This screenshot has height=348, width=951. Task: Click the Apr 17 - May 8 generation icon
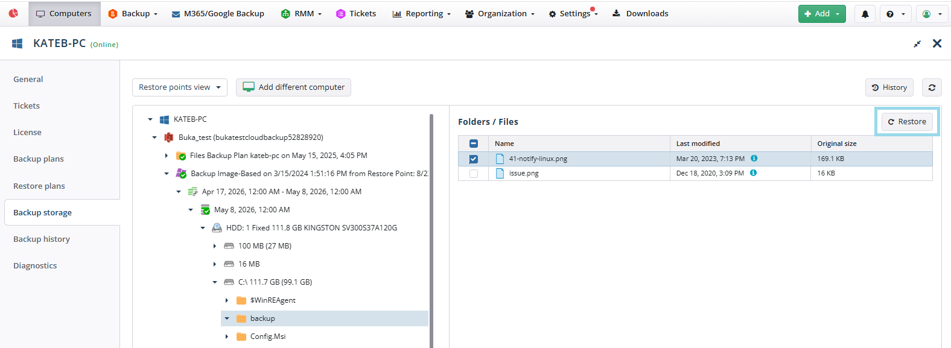click(192, 192)
